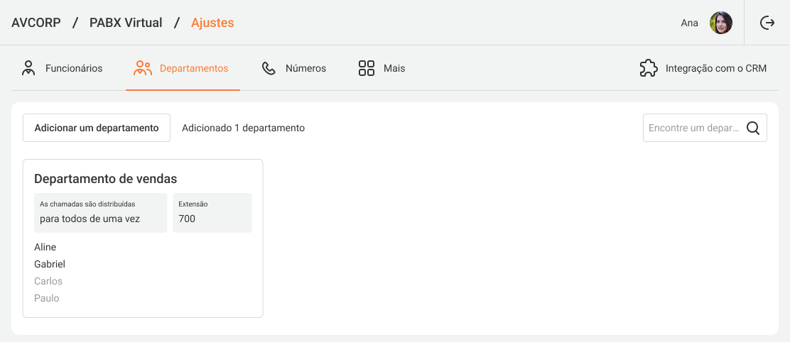This screenshot has height=342, width=790.
Task: Switch to the Funcionários tab
Action: tap(74, 69)
